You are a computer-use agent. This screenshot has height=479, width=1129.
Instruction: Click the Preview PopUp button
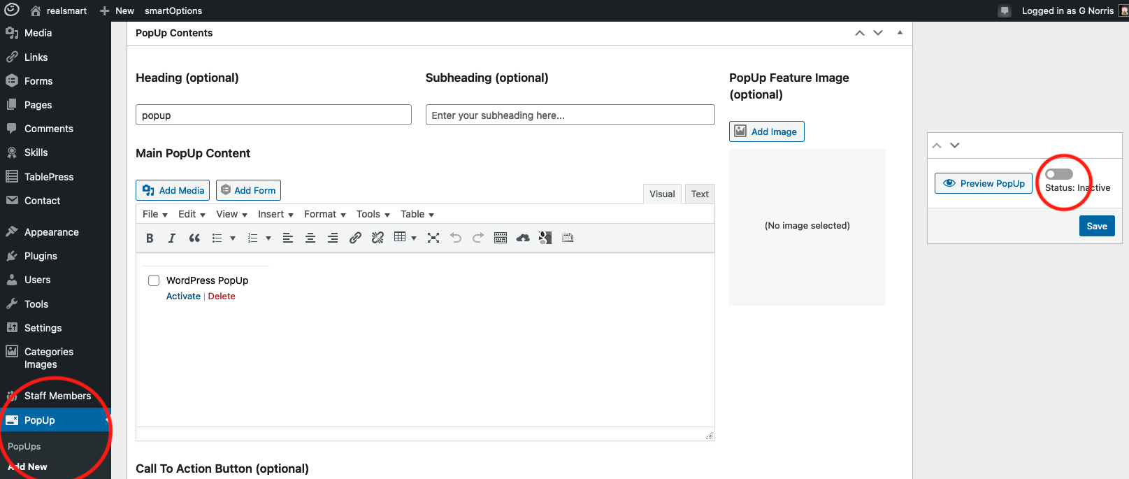click(x=983, y=183)
